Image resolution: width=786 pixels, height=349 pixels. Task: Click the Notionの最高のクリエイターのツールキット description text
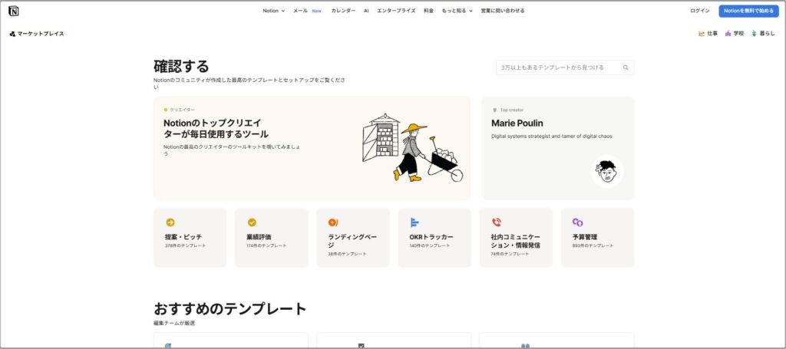(233, 150)
